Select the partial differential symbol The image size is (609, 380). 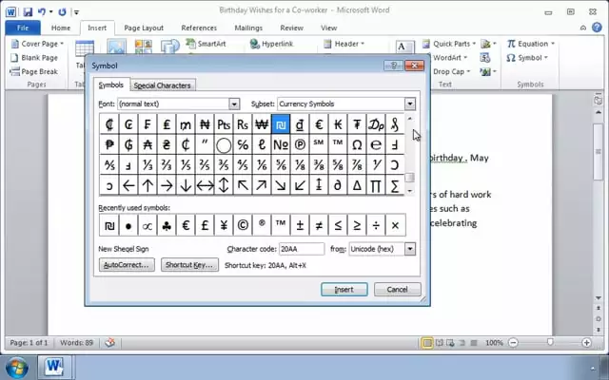tap(338, 185)
